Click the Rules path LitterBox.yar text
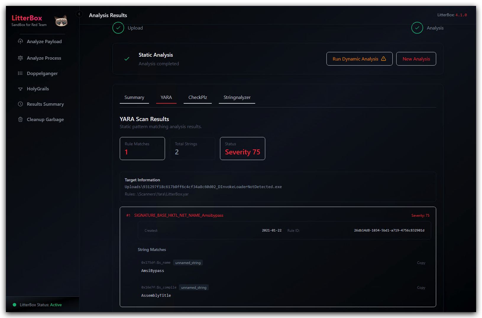Viewport: 482px width, 318px height. pyautogui.click(x=156, y=194)
